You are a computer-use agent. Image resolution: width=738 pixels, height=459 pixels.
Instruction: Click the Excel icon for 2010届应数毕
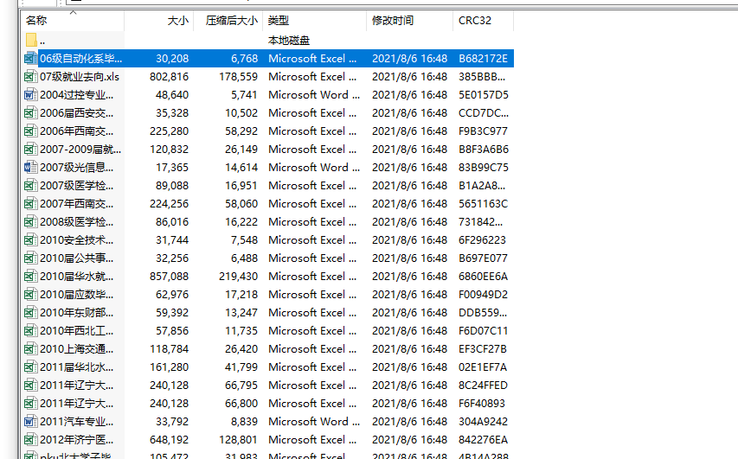coord(30,295)
